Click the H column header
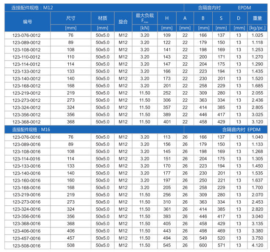The image size is (270, 252). click(x=167, y=18)
